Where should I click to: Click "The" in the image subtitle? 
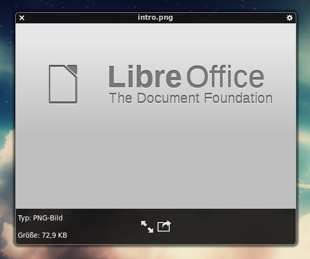click(120, 98)
